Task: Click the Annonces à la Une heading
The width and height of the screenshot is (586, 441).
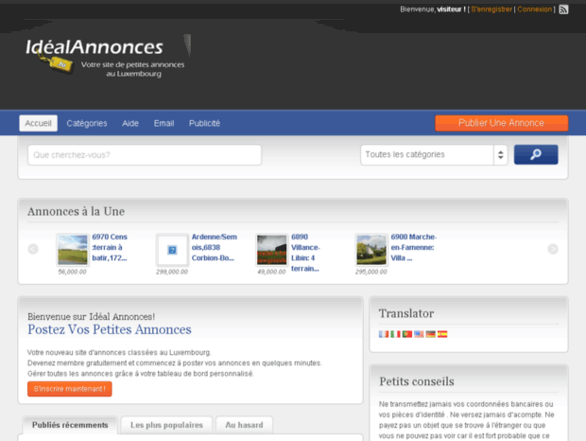Action: pyautogui.click(x=76, y=211)
